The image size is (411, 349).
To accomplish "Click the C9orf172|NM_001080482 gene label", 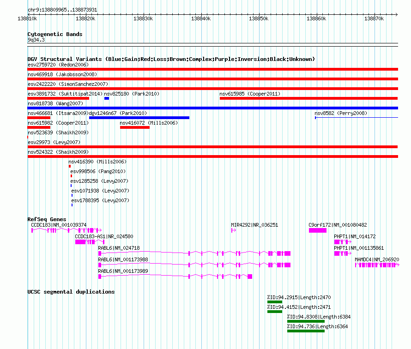I will pos(338,225).
